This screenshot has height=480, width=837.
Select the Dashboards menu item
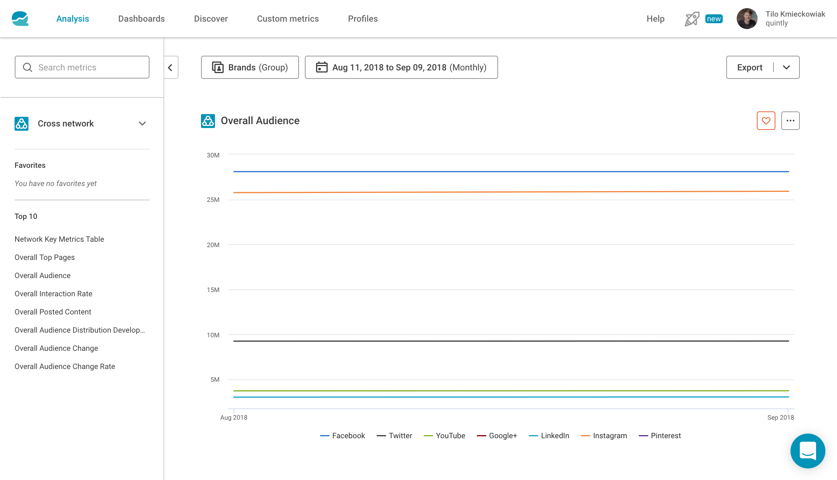click(141, 19)
